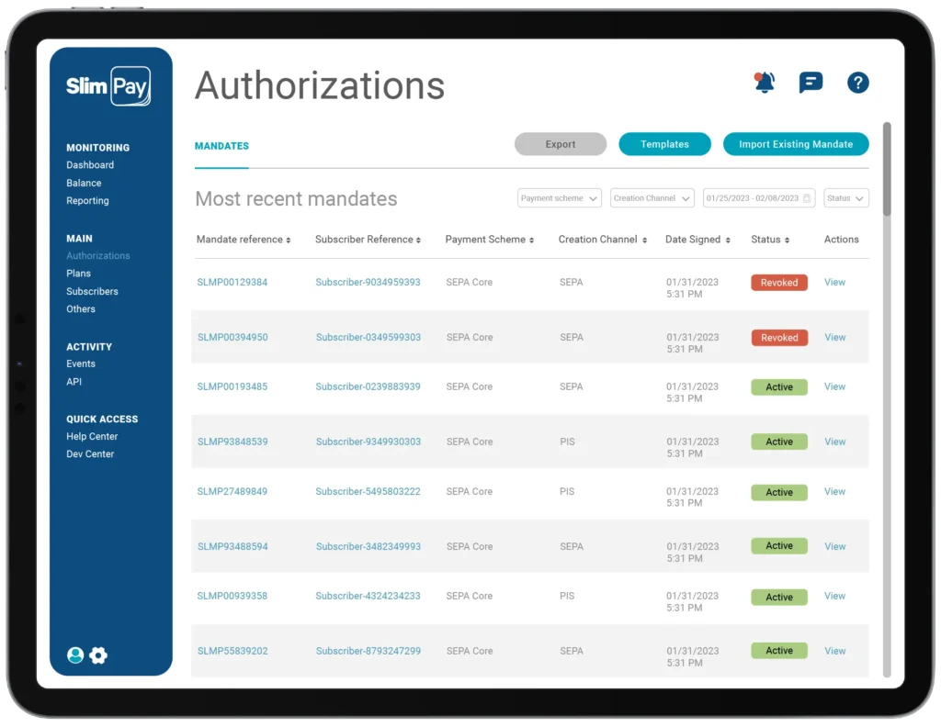Expand the Creation Channel filter dropdown
The width and height of the screenshot is (941, 727).
[x=652, y=198]
